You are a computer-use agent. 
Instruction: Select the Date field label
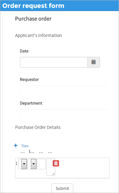[24, 51]
